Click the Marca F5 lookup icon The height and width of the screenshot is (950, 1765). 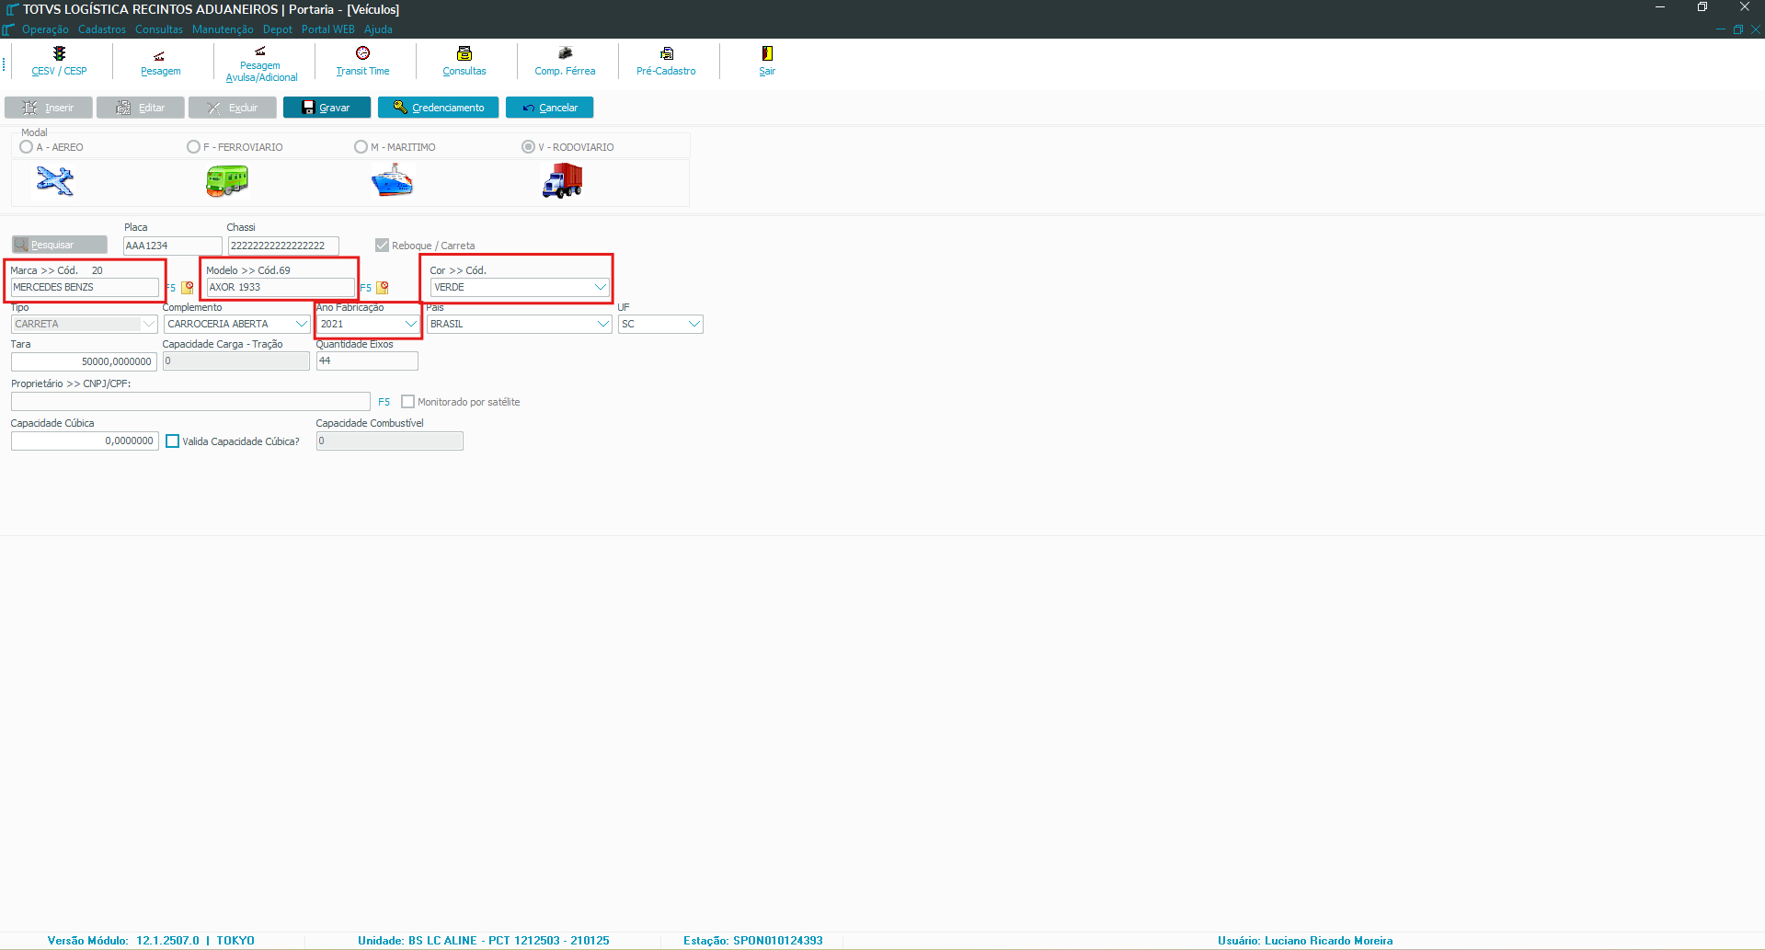[188, 288]
